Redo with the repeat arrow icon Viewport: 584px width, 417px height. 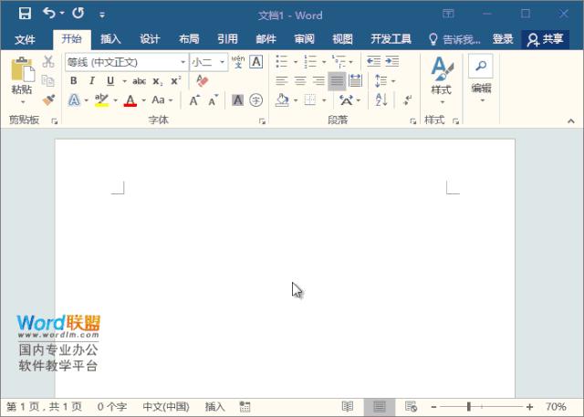[78, 14]
